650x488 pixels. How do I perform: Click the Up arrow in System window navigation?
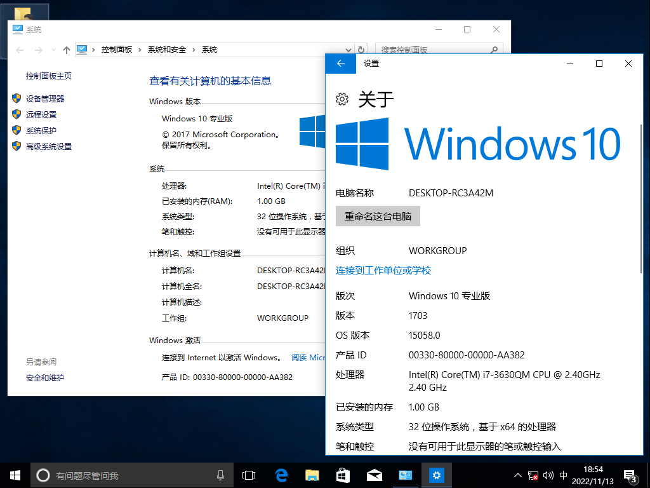66,50
